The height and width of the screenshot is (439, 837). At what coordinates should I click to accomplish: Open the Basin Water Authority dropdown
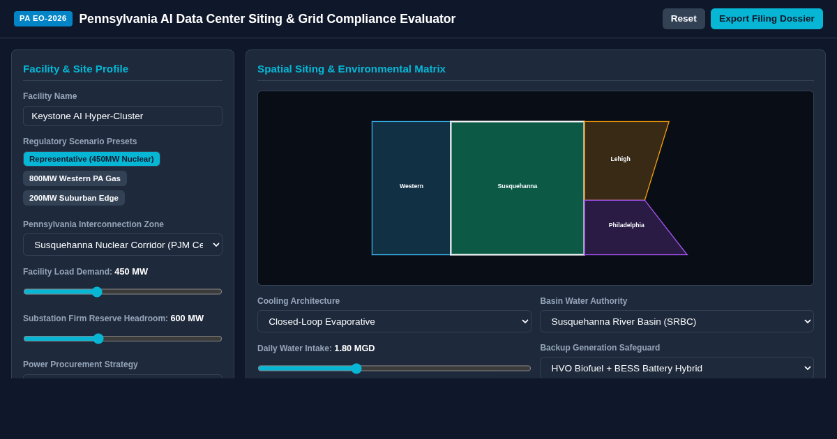pos(677,321)
